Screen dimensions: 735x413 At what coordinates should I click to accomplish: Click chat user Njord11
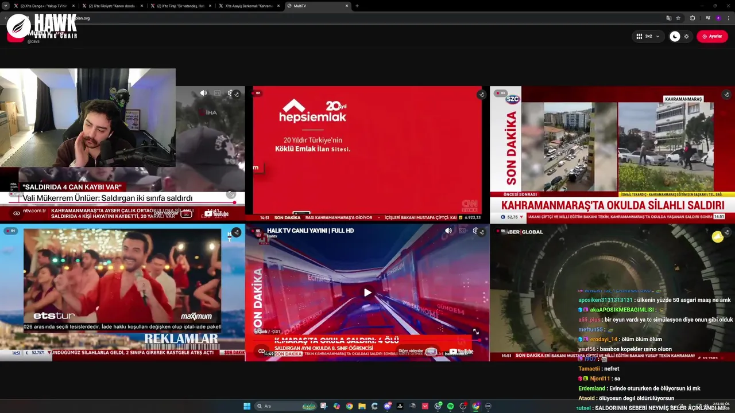click(599, 379)
